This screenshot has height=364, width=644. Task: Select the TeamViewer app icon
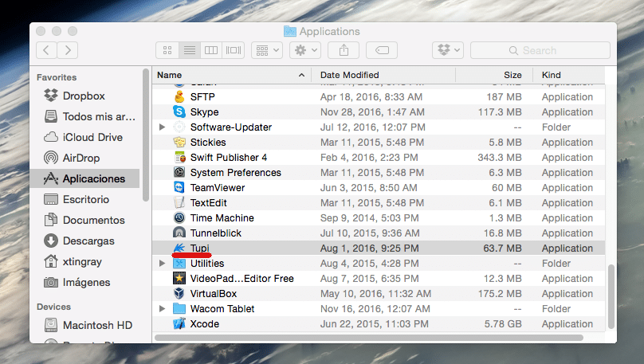179,188
